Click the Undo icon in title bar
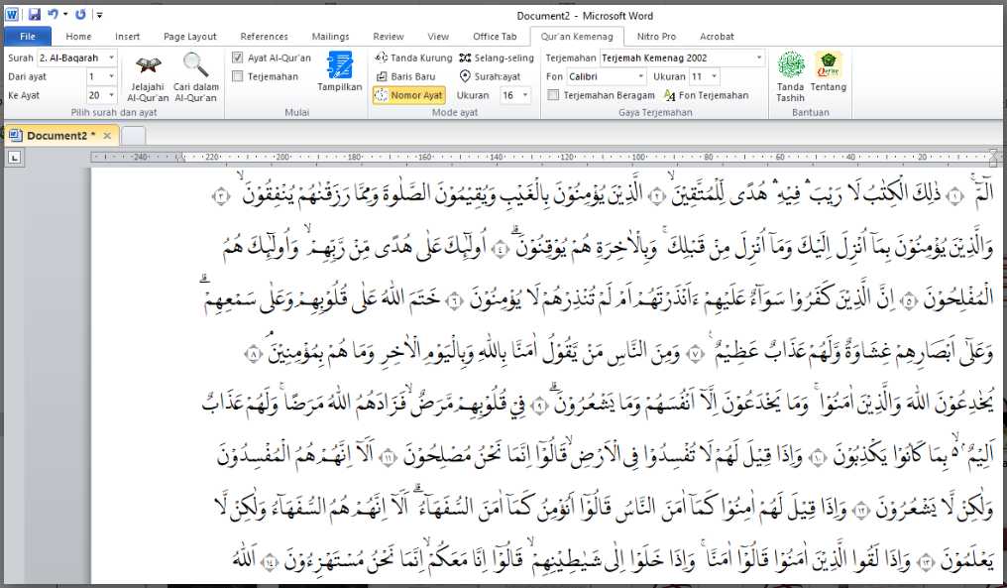Viewport: 1007px width, 588px height. [53, 14]
